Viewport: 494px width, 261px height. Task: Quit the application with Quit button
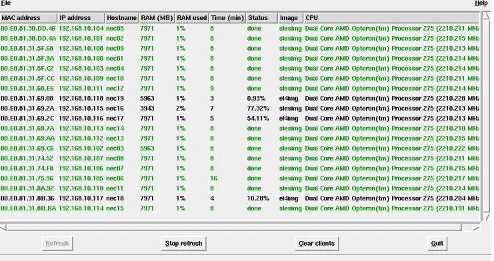pos(437,244)
